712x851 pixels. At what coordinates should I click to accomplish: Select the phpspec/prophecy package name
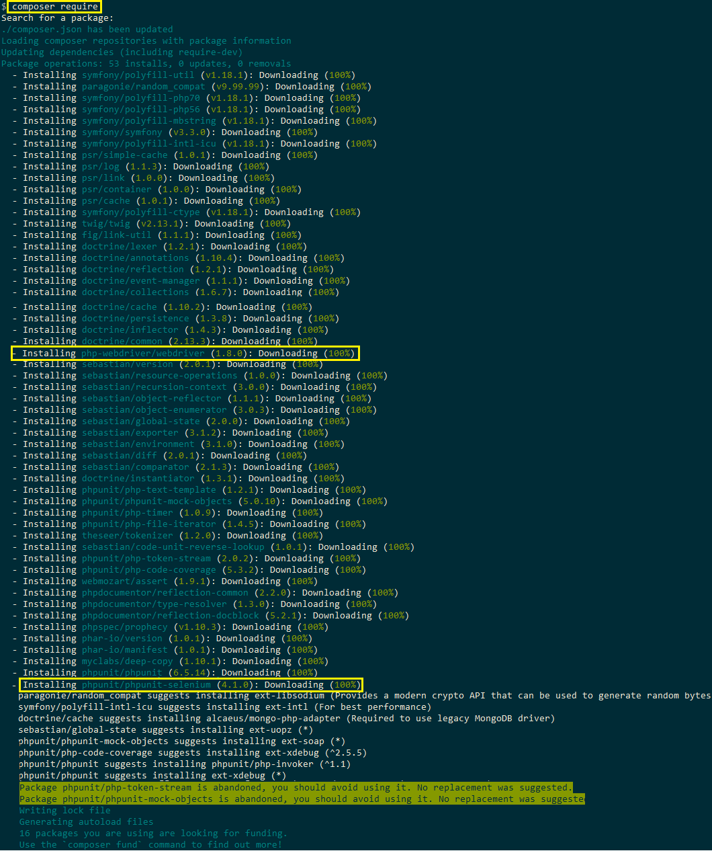pos(124,626)
